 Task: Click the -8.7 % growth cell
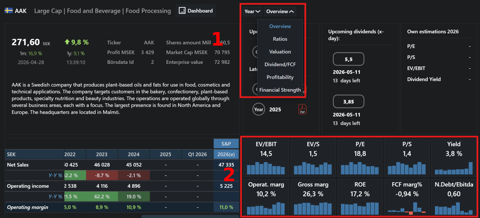click(102, 175)
